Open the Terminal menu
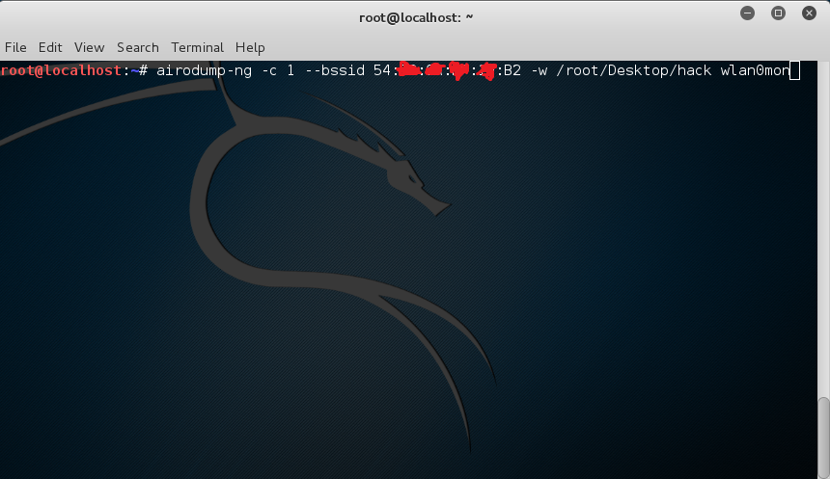 click(x=198, y=47)
